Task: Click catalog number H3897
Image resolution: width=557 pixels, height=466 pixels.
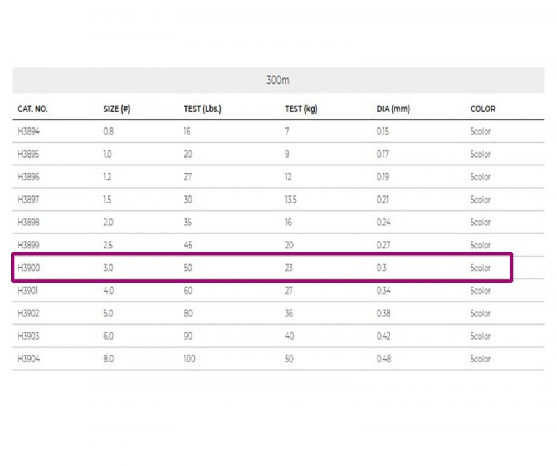Action: [29, 200]
